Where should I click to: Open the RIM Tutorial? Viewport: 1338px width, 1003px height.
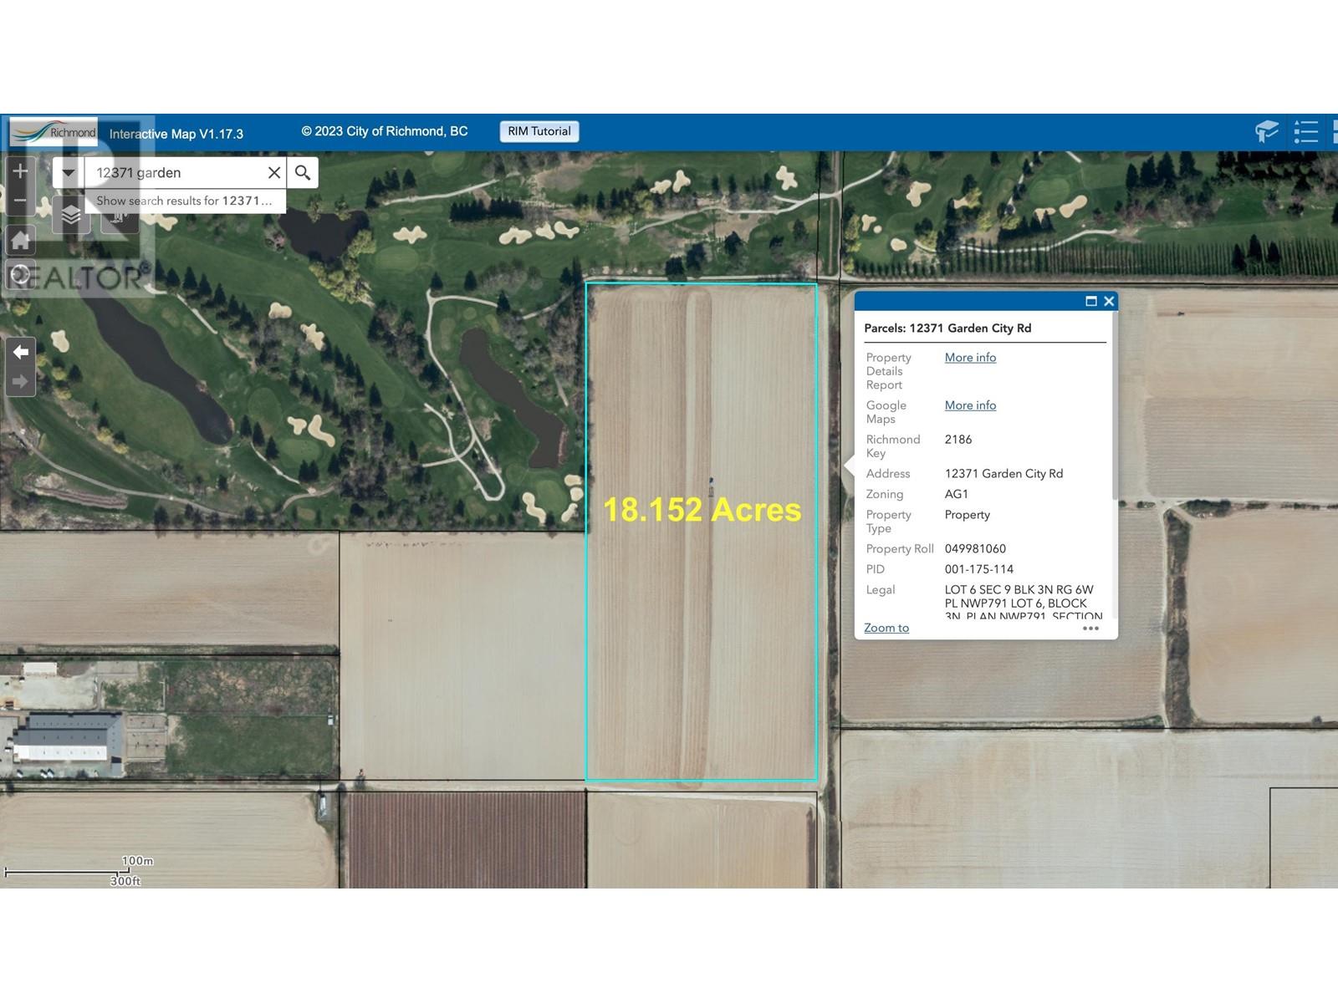coord(539,131)
